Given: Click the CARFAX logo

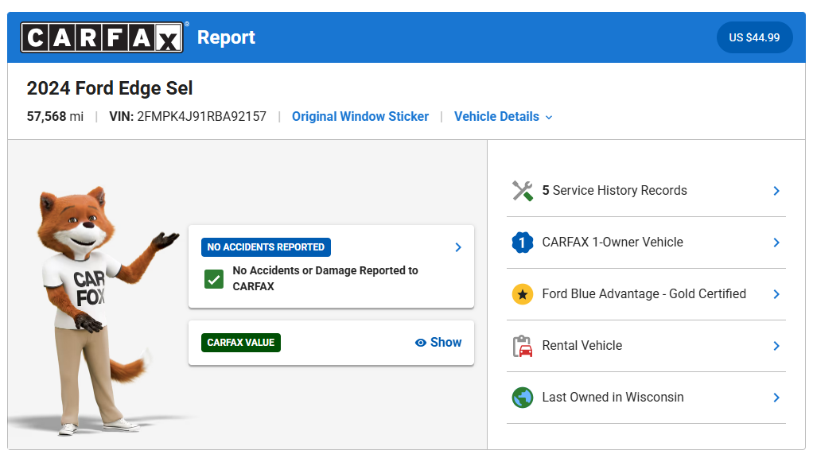Looking at the screenshot, I should click(102, 37).
